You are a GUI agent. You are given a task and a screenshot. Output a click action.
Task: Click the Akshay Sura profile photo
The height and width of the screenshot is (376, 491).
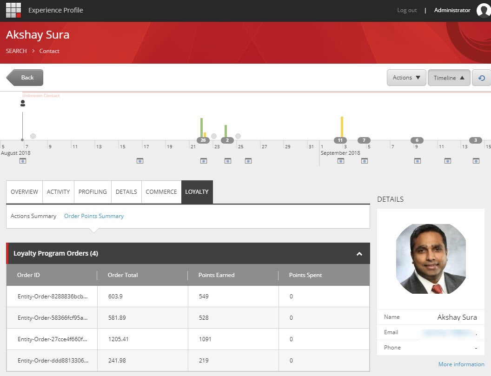tap(431, 259)
